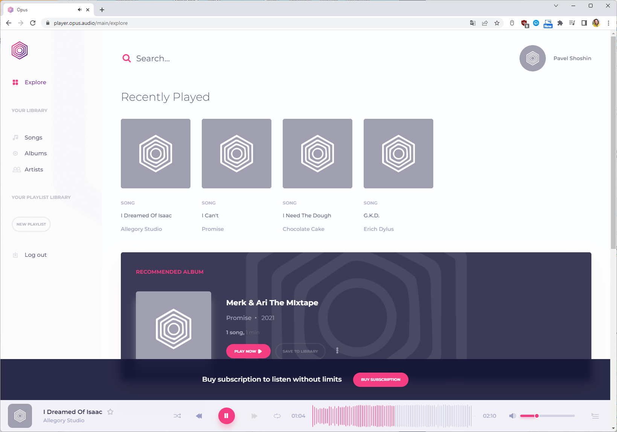Image resolution: width=617 pixels, height=432 pixels.
Task: Mute the volume speaker icon
Action: [512, 416]
